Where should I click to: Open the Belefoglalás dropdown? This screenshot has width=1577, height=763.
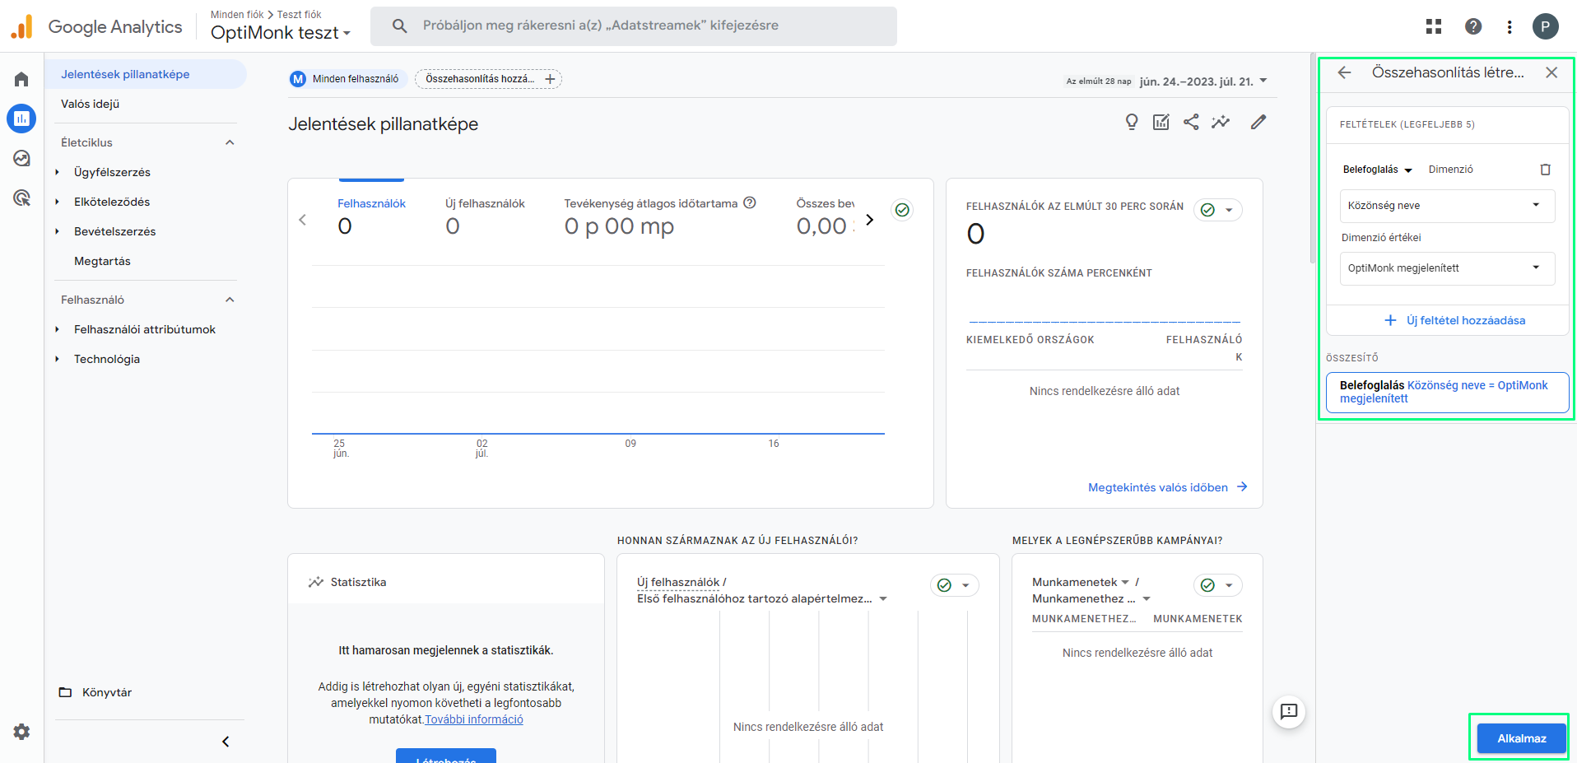tap(1377, 170)
